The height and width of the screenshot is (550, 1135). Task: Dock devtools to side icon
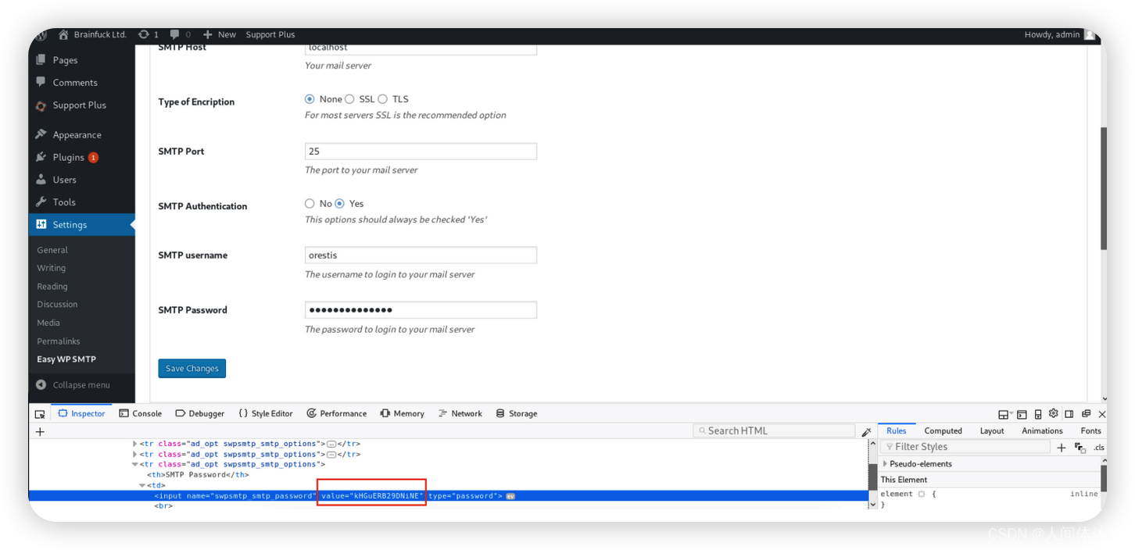click(x=1069, y=414)
